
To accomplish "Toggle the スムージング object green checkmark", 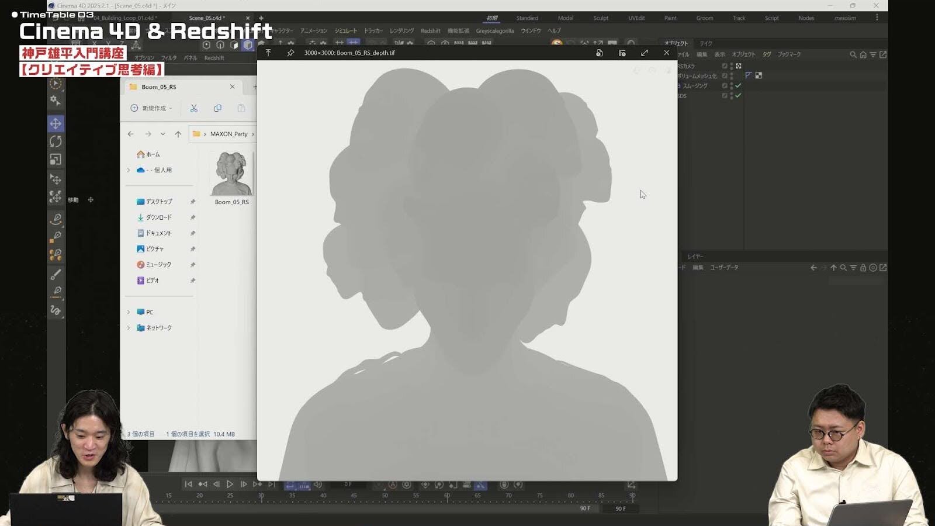I will tap(738, 85).
